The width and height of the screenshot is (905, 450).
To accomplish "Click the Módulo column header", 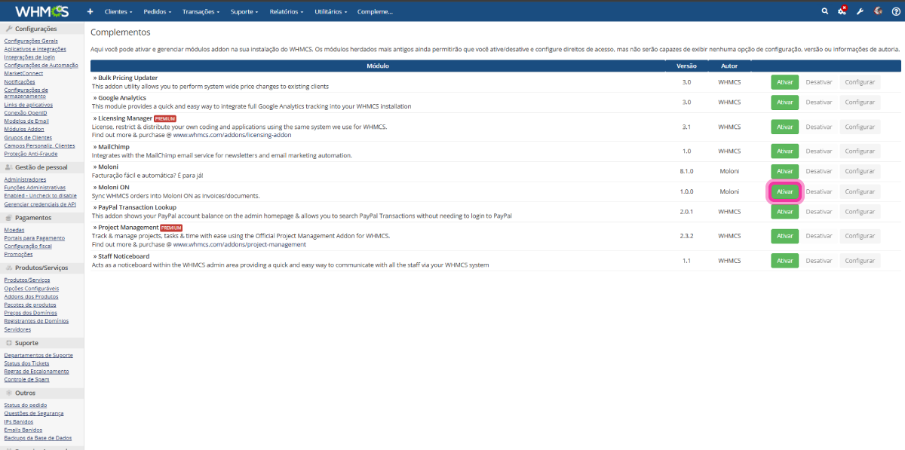I will coord(378,66).
